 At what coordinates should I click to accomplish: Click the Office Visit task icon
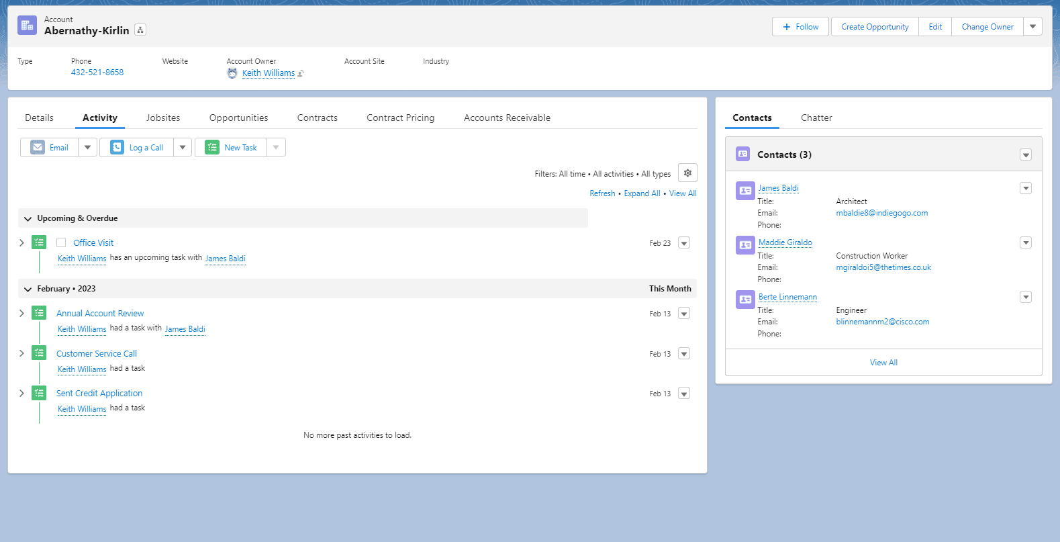coord(39,242)
